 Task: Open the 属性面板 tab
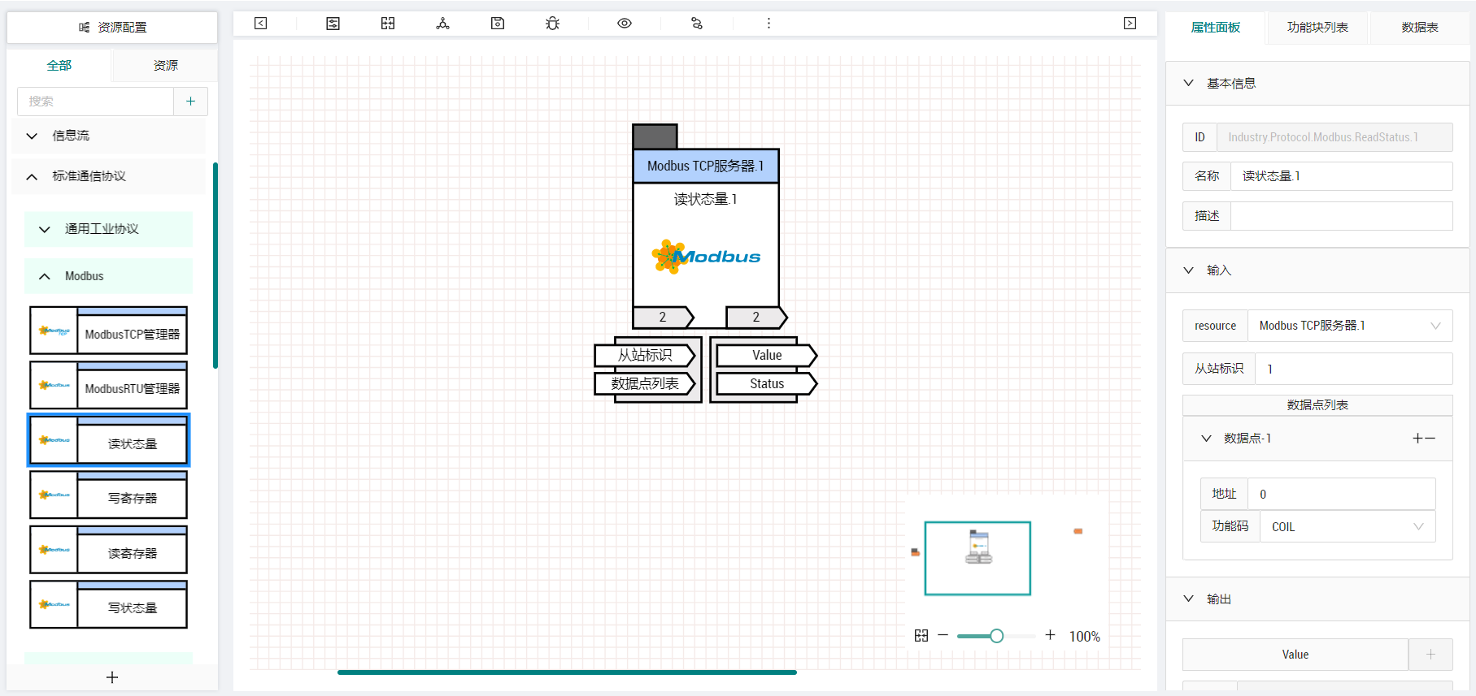1216,28
